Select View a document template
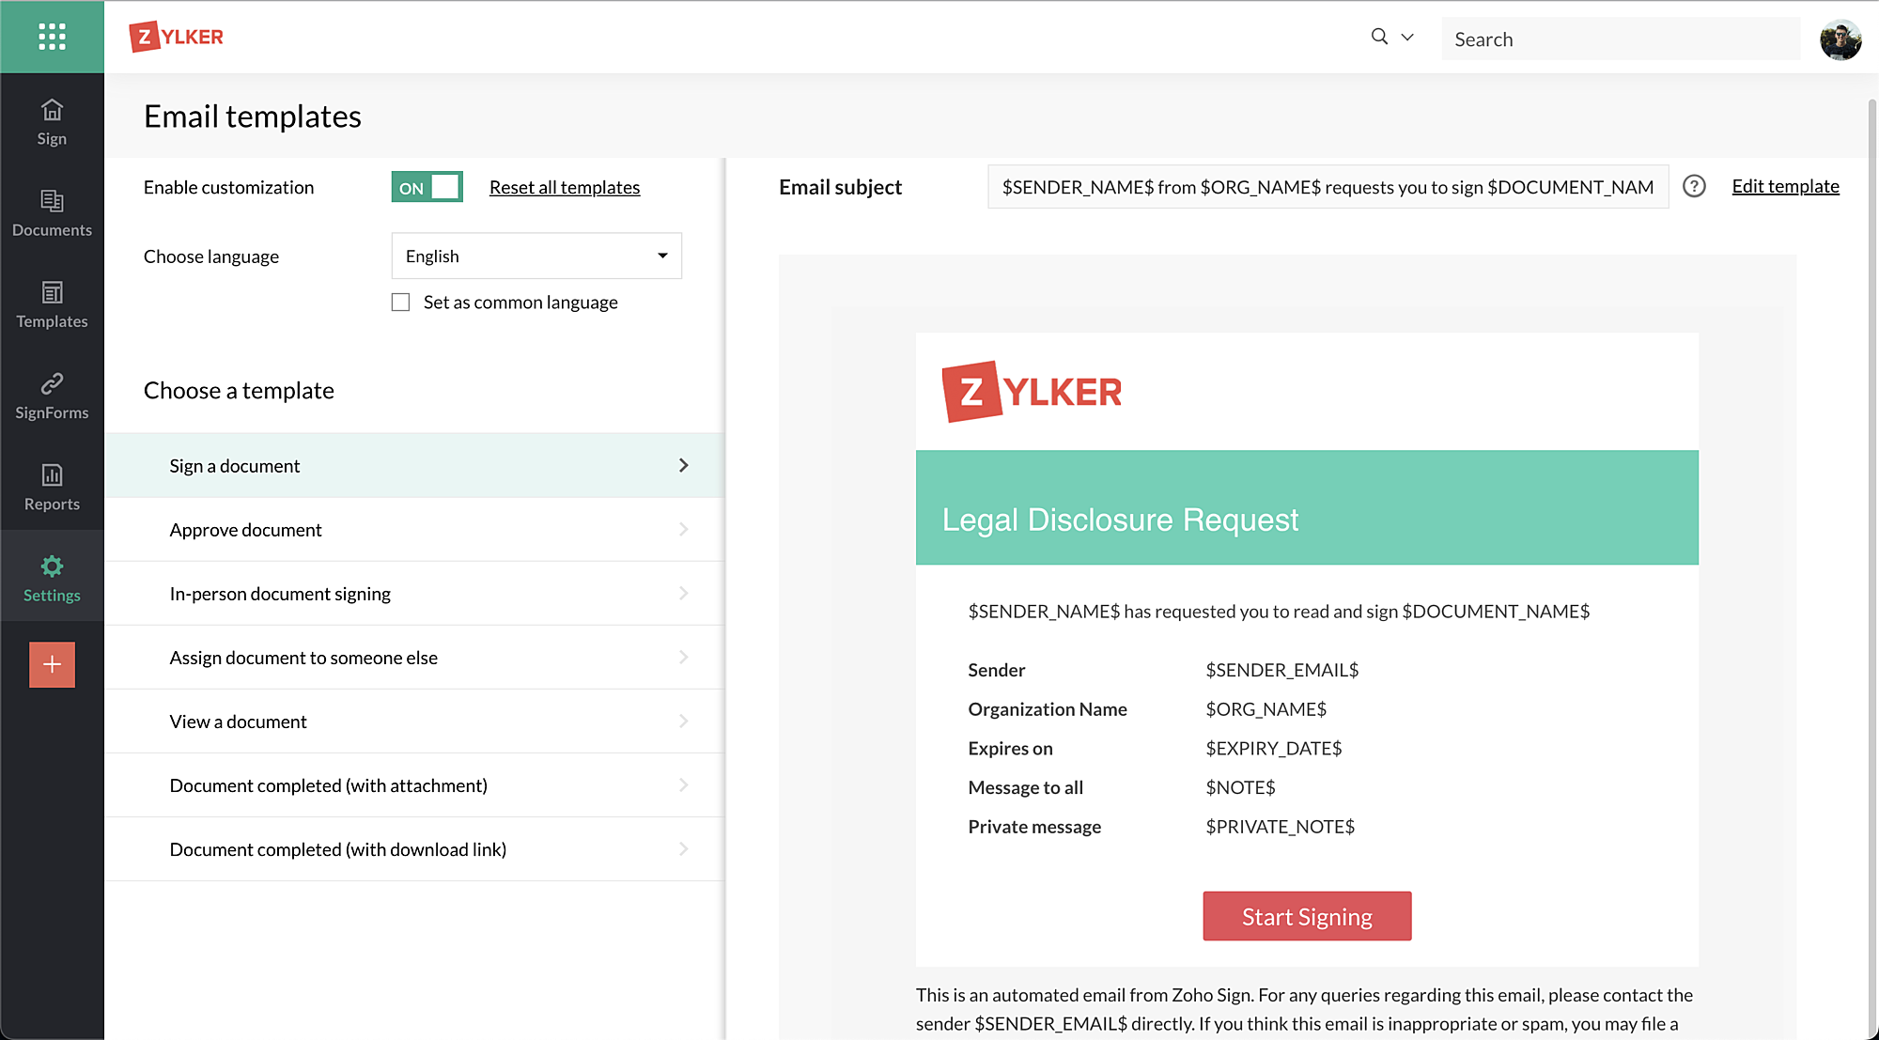 click(238, 722)
